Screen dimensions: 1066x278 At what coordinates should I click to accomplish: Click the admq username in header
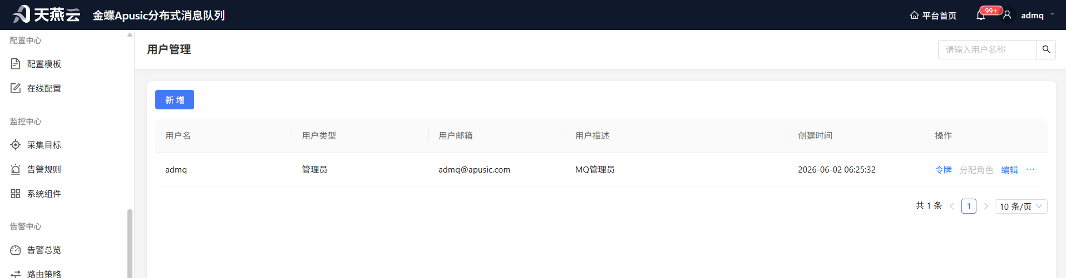tap(1033, 15)
